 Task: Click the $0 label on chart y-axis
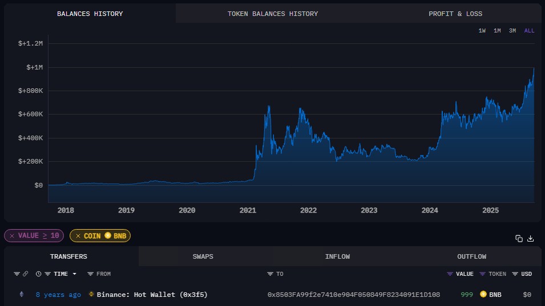[39, 185]
